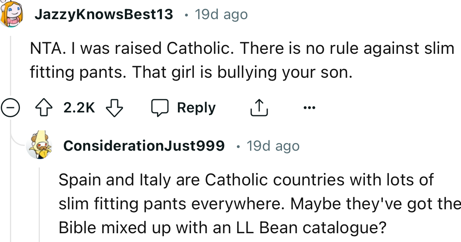Open ConsiderationJust999's username link

(144, 146)
